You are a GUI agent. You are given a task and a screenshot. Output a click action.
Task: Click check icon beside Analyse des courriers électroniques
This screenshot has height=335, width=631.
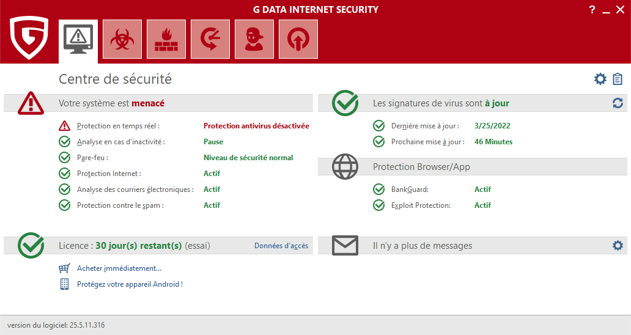click(64, 189)
